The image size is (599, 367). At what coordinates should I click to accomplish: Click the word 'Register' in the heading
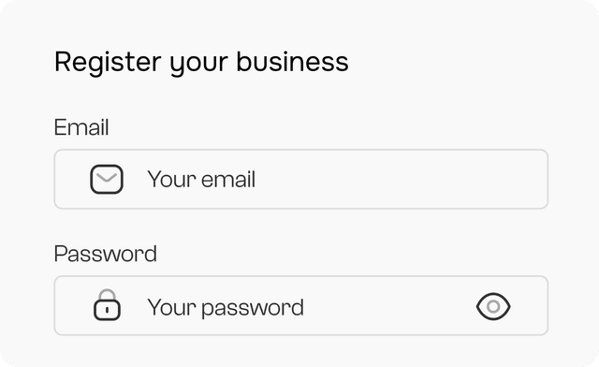coord(108,63)
